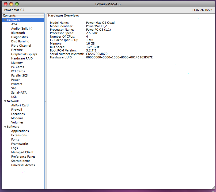
Task: Click Model Identifier value PowerMac11,2
Action: tap(96, 26)
